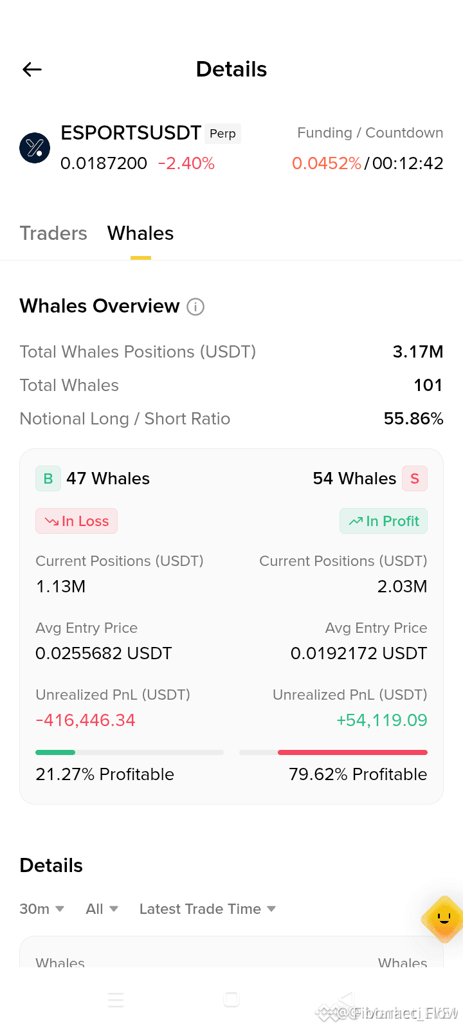The width and height of the screenshot is (463, 1029).
Task: Open the ESPORTSUSDT coin logo
Action: click(35, 148)
